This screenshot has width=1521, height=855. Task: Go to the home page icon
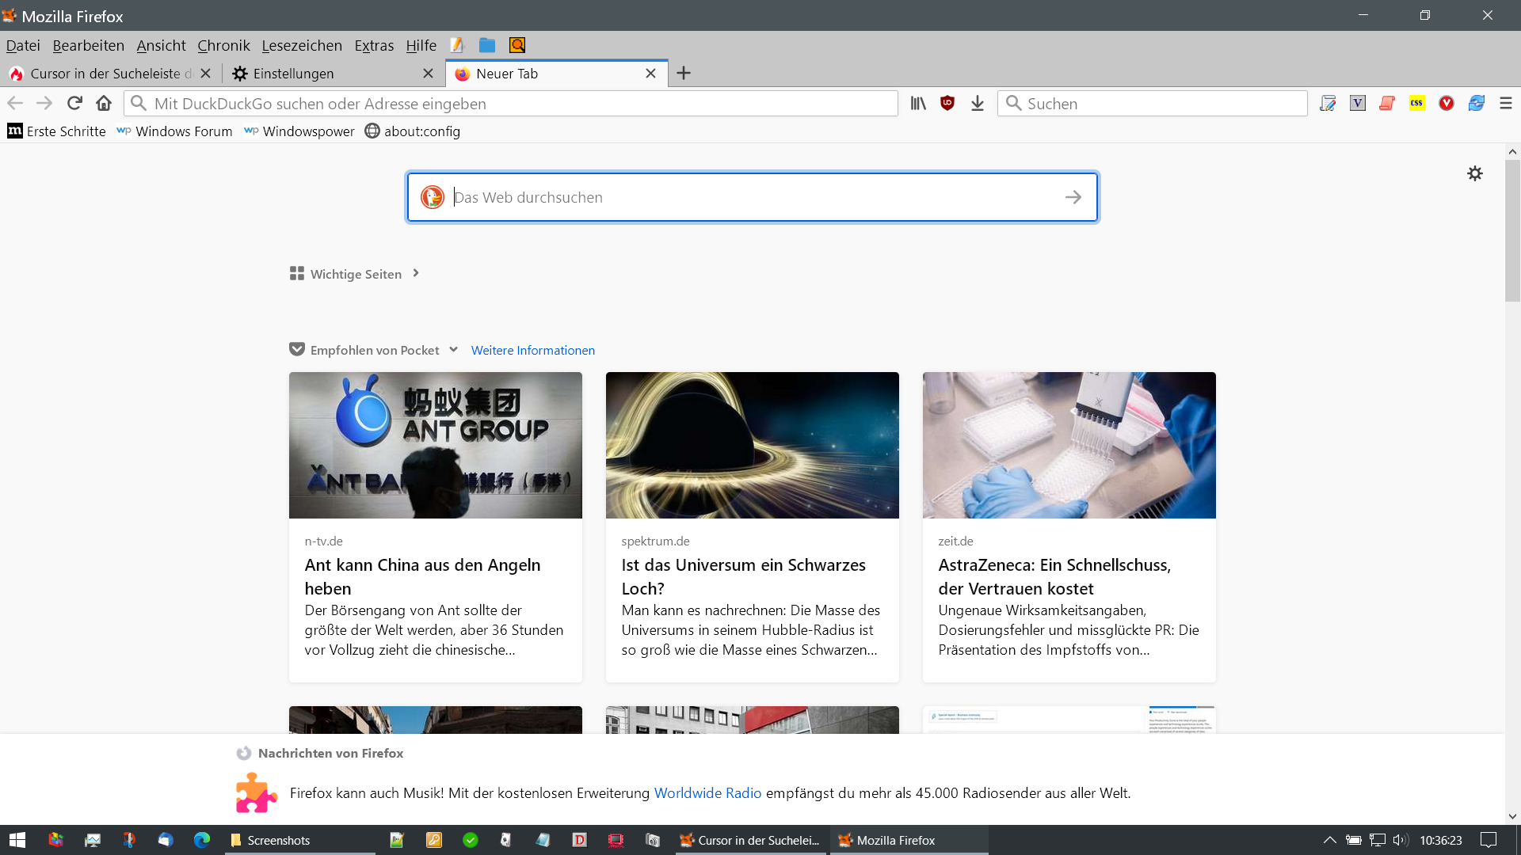[x=104, y=104]
